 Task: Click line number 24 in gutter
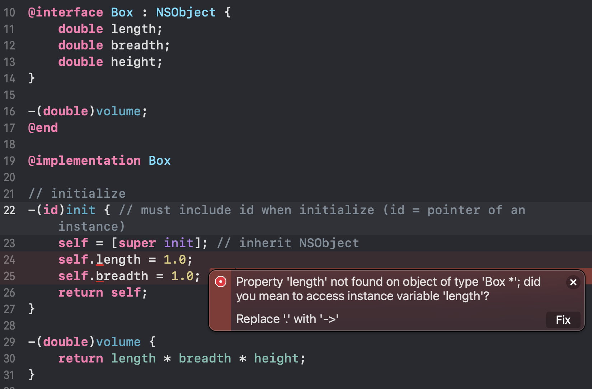(10, 260)
